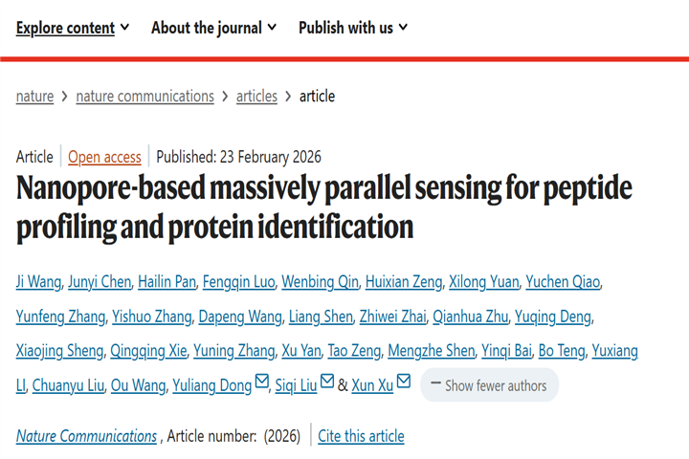689x459 pixels.
Task: Click the envelope icon beside Yuliang Dong
Action: tap(261, 383)
